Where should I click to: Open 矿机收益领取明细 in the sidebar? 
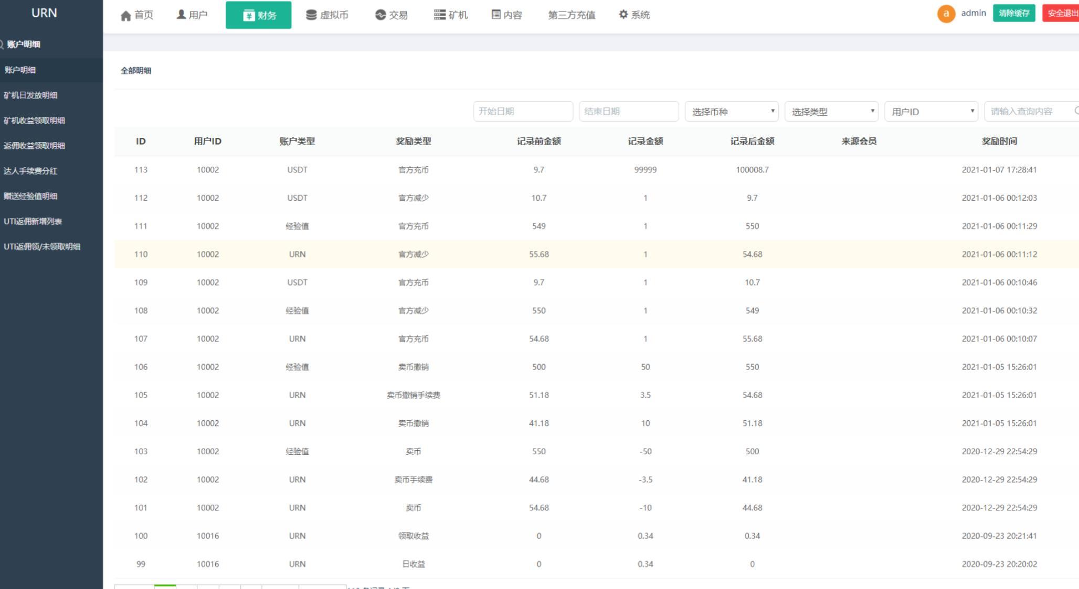[34, 120]
